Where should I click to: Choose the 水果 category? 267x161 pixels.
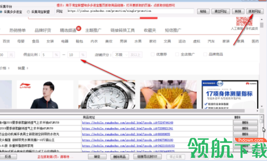pos(138,41)
